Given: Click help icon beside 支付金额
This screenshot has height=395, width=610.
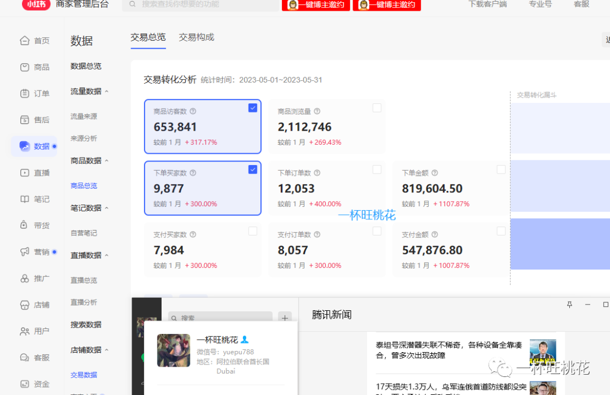Looking at the screenshot, I should [x=434, y=235].
